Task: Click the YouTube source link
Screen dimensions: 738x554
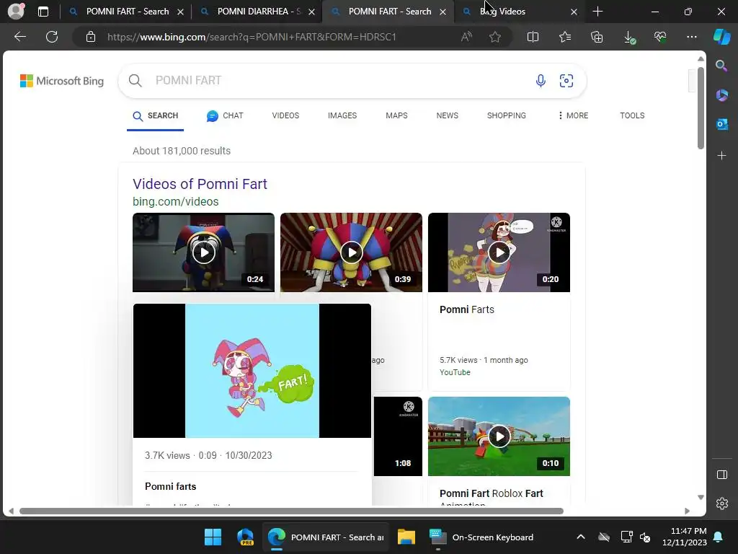Action: [x=455, y=373]
